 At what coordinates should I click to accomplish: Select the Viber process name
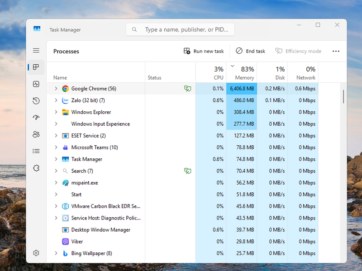pos(77,242)
